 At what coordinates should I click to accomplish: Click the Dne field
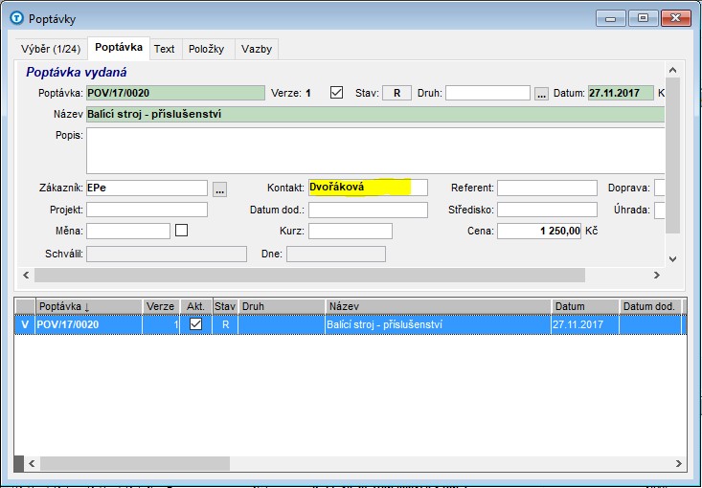coord(336,255)
